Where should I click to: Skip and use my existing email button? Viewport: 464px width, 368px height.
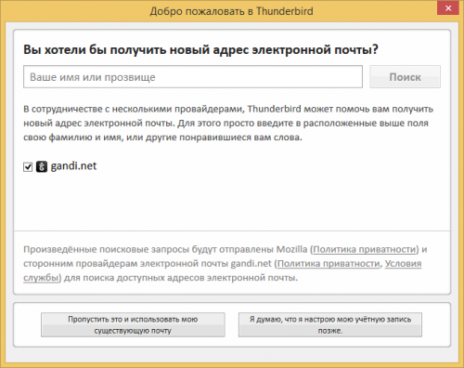click(x=133, y=324)
